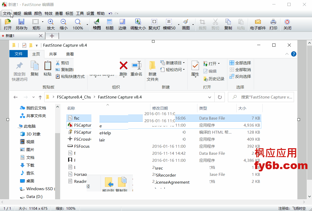This screenshot has width=312, height=211.
Task: Click the 修改日期 column header in image
Action: tap(160, 108)
